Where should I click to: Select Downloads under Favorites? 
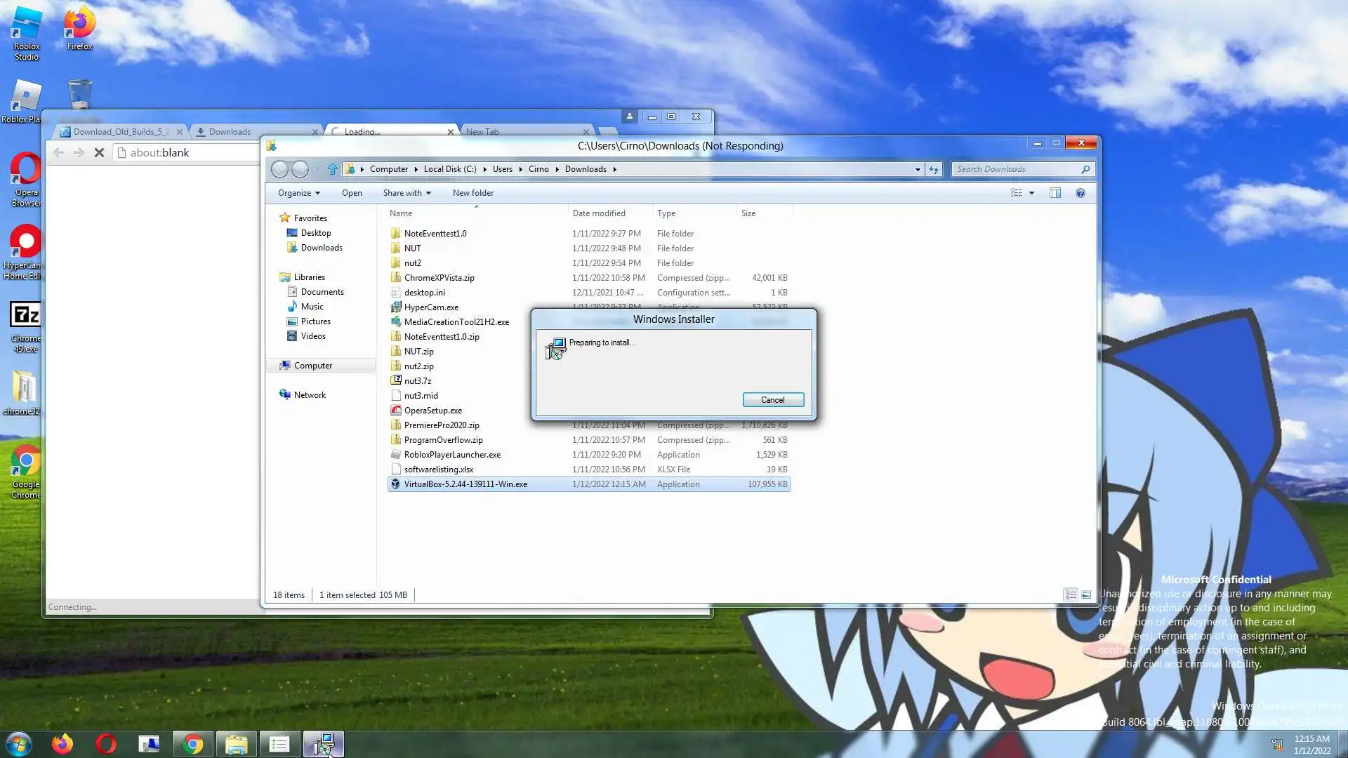pos(321,248)
